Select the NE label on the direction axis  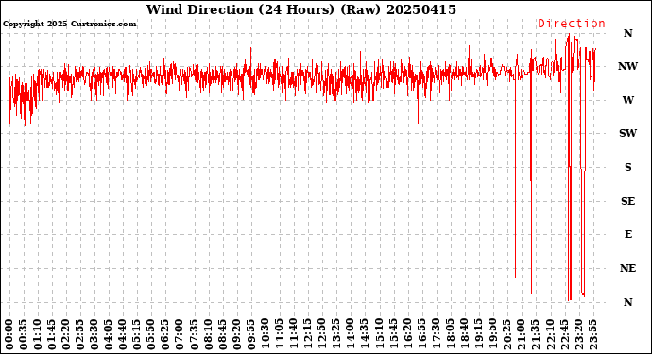tap(627, 268)
